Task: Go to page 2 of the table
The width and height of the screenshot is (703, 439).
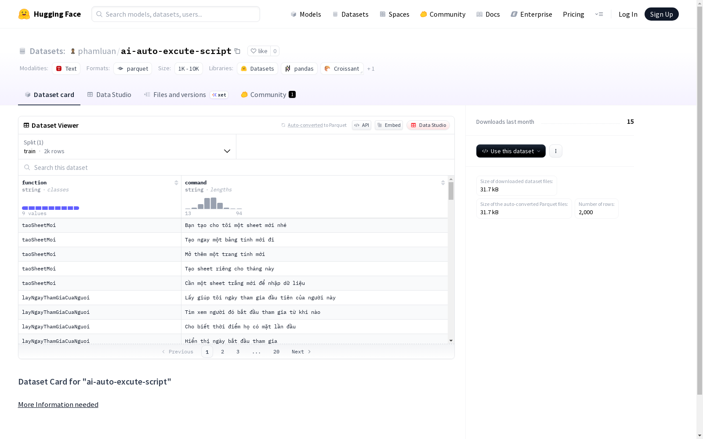Action: pyautogui.click(x=223, y=352)
